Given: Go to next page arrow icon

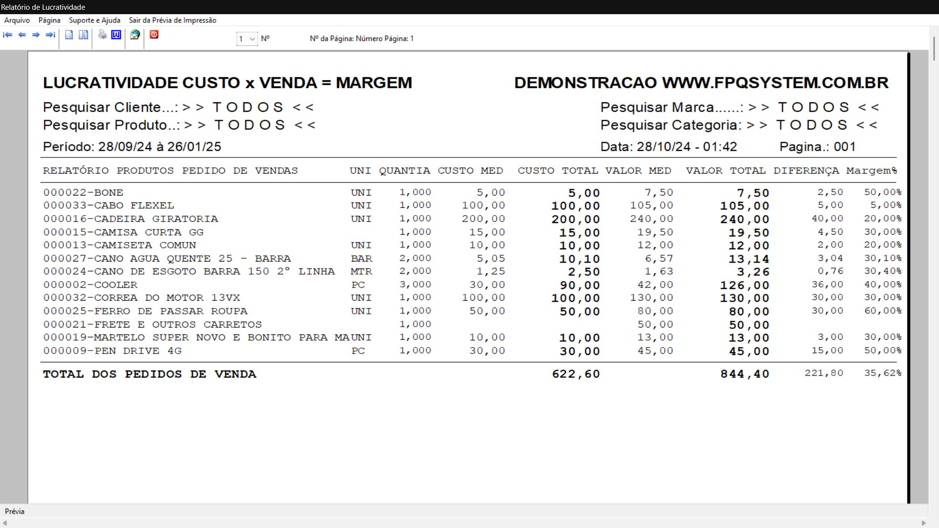Looking at the screenshot, I should click(36, 35).
